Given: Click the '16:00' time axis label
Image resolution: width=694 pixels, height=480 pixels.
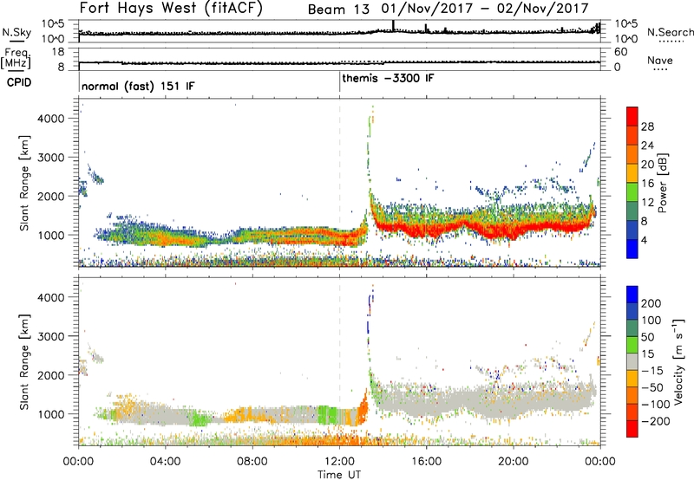Looking at the screenshot, I should coord(426,462).
